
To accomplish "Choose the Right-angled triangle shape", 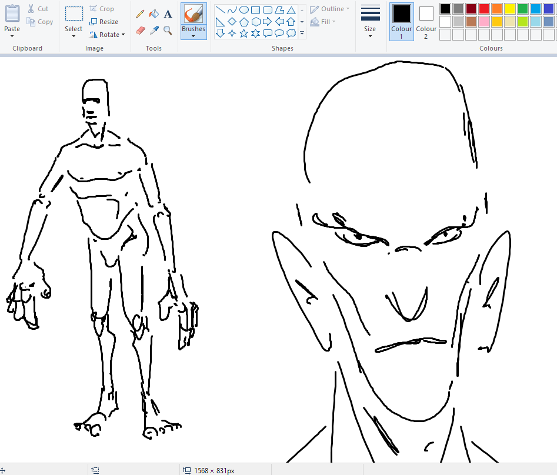I will pyautogui.click(x=220, y=22).
